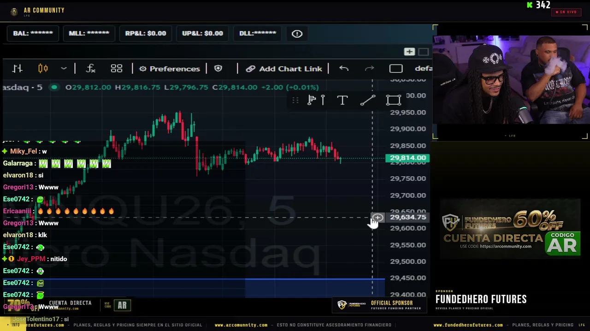Select the Text drawing tool
The height and width of the screenshot is (331, 590).
[x=342, y=100]
